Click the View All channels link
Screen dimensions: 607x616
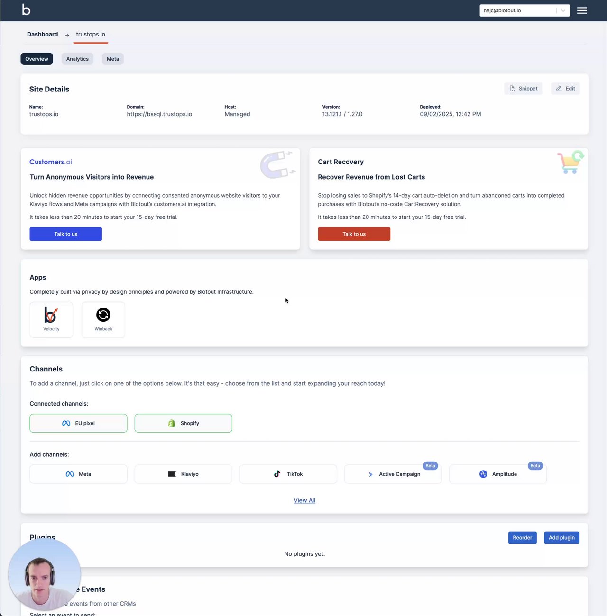pos(304,500)
